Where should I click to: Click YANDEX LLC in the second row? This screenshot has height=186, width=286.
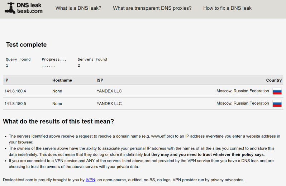pyautogui.click(x=109, y=104)
